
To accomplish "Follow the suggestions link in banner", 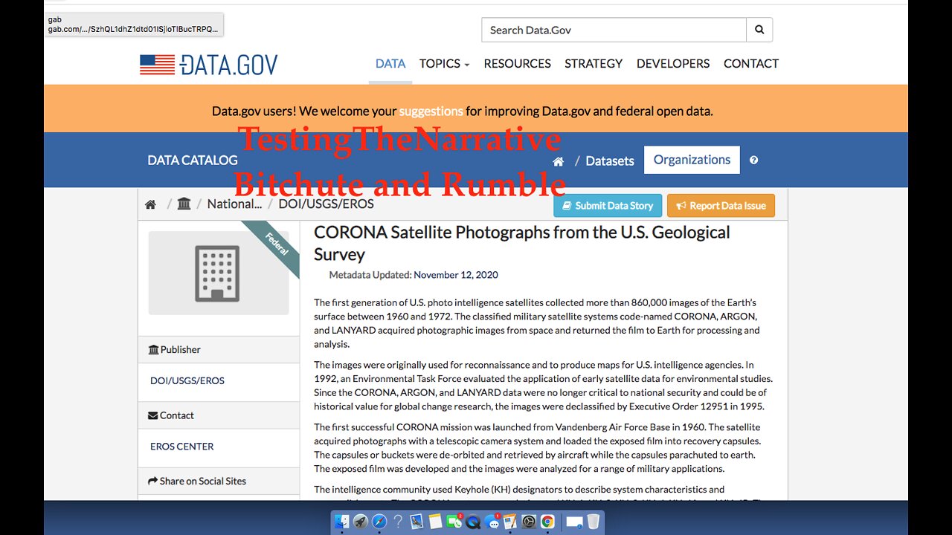I will (431, 111).
